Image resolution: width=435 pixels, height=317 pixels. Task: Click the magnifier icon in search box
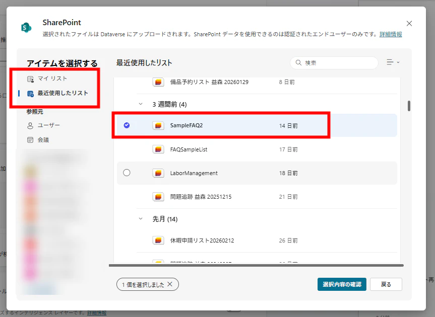tap(298, 62)
